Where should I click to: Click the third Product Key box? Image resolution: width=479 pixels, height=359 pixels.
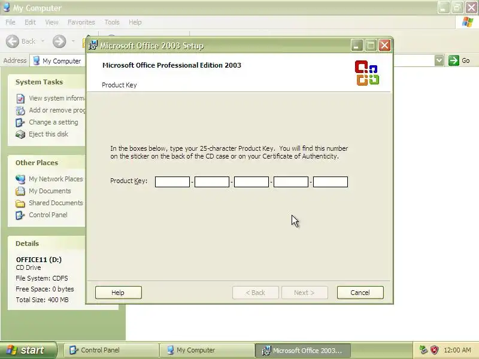(251, 182)
